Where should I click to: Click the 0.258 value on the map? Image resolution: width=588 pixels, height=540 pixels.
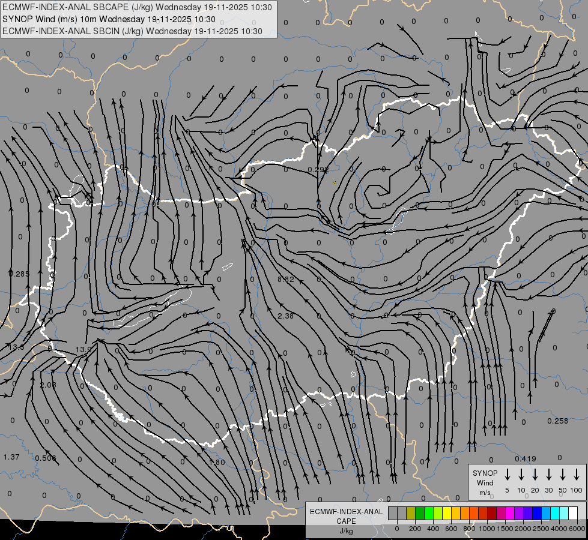(x=557, y=421)
